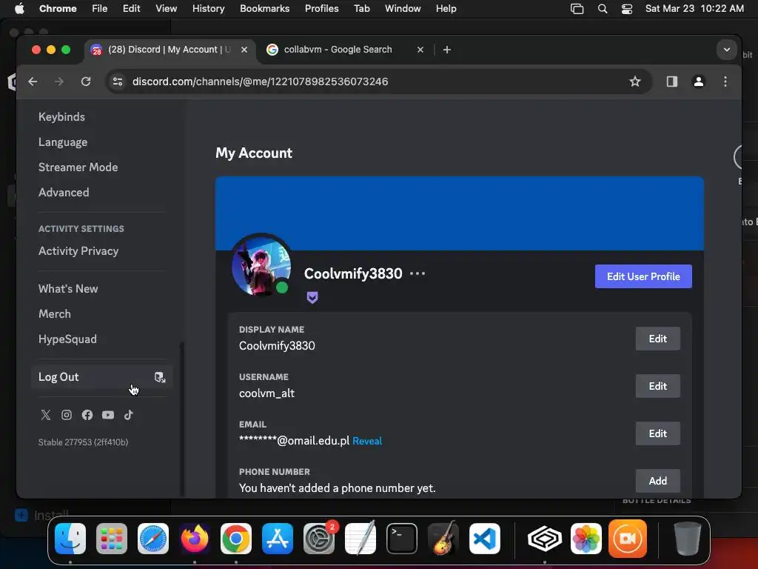Open Discord's TikTok link icon
758x569 pixels.
[x=129, y=415]
